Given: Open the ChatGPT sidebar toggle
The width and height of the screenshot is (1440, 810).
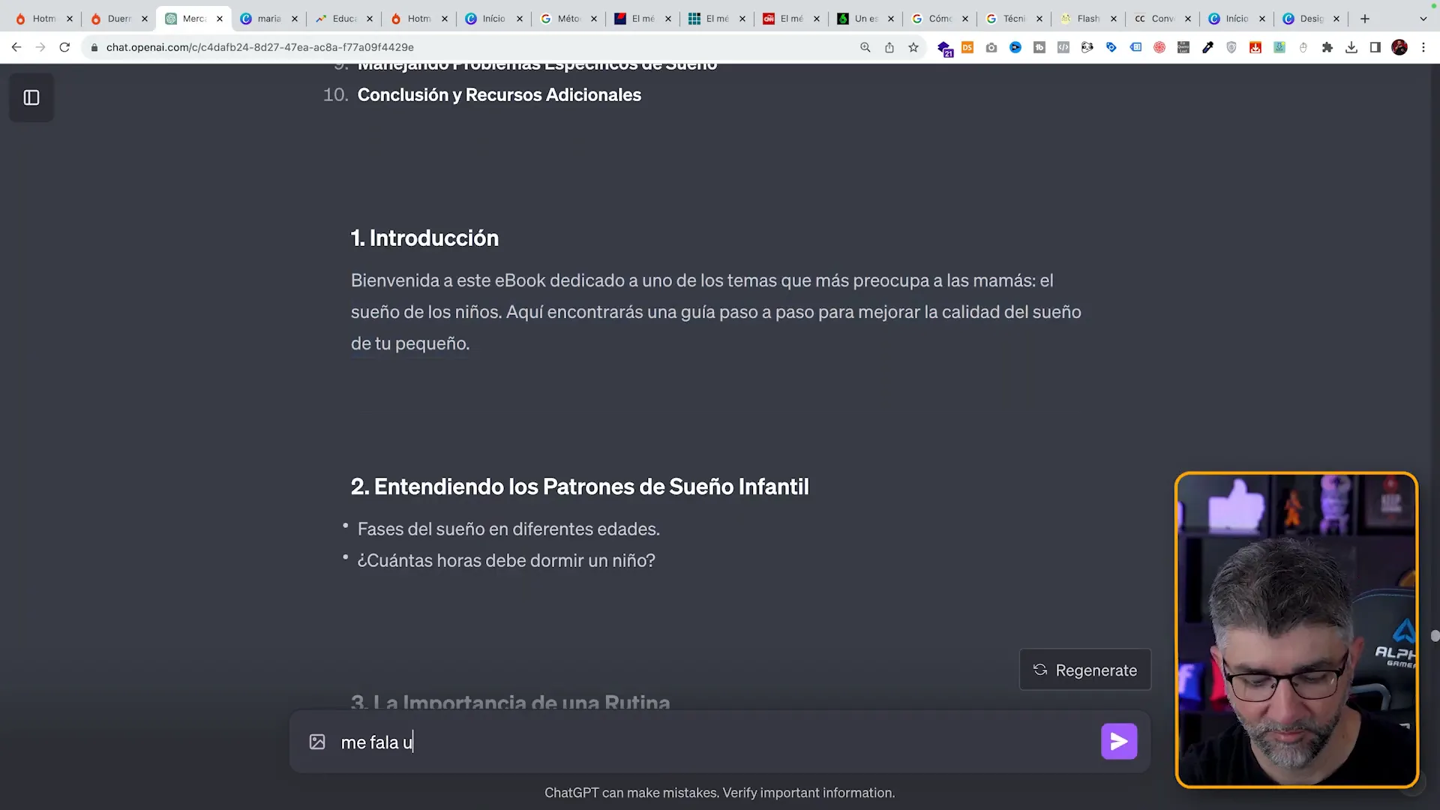Looking at the screenshot, I should [x=31, y=97].
